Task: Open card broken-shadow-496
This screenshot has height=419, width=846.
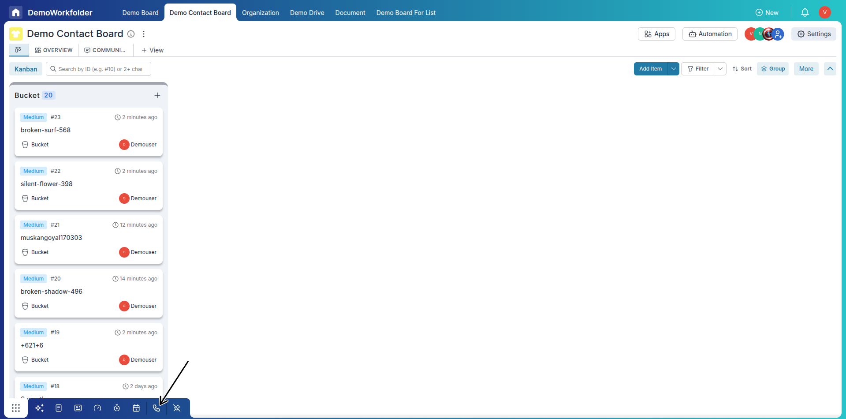Action: coord(89,293)
